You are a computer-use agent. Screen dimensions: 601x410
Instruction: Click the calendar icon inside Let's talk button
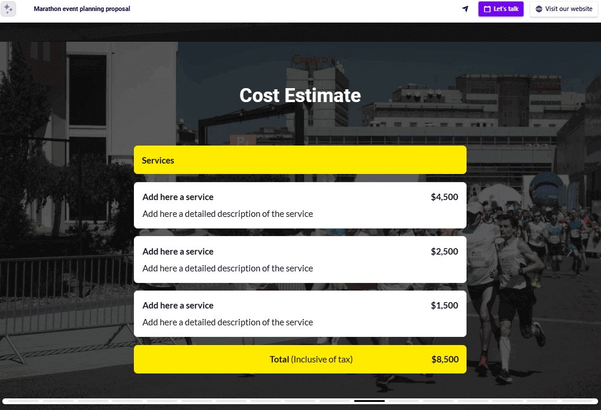487,9
